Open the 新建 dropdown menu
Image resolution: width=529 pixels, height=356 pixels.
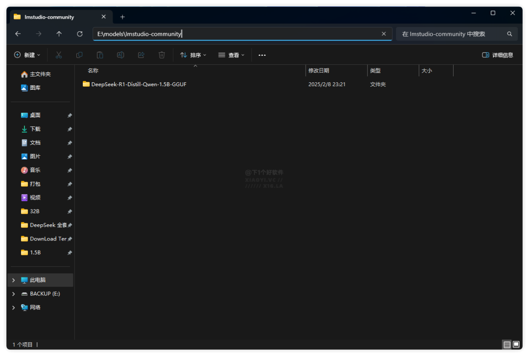coord(27,55)
